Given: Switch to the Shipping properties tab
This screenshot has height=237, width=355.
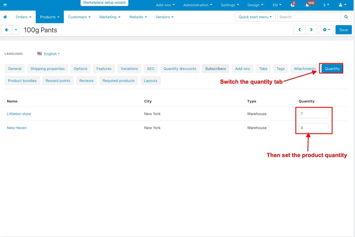Looking at the screenshot, I should tap(47, 69).
